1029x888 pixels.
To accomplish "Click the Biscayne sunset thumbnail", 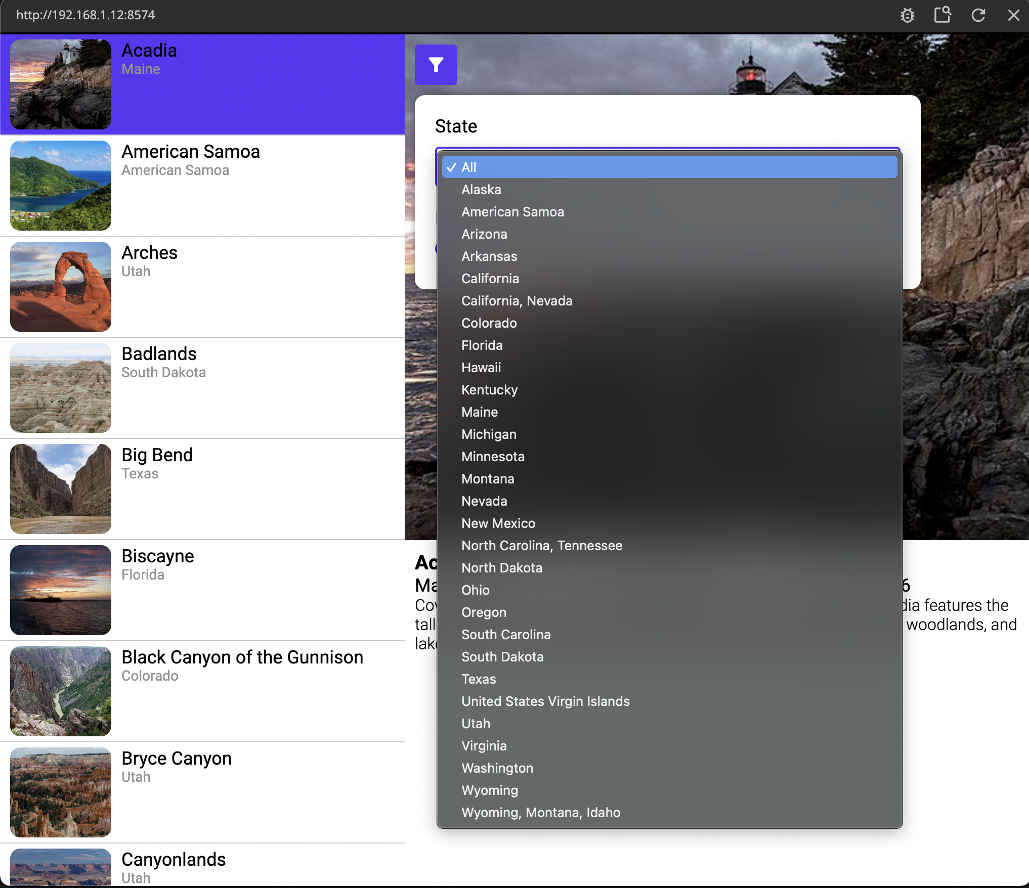I will 61,590.
